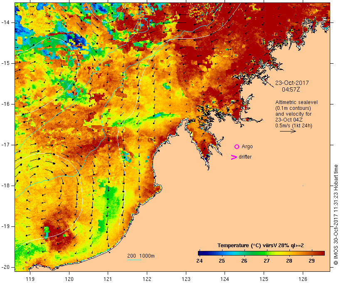Viewport: 341px width, 283px height.
Task: Click the longitude axis label 120
Action: click(69, 279)
